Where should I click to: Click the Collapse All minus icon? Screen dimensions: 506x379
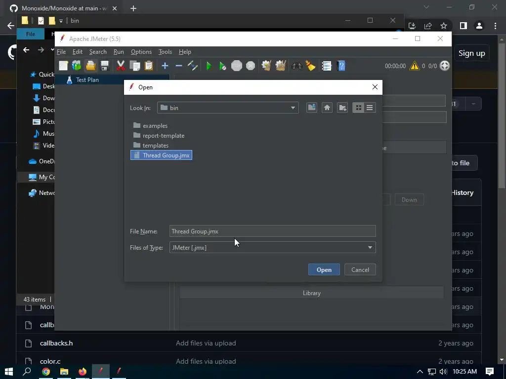coord(179,66)
